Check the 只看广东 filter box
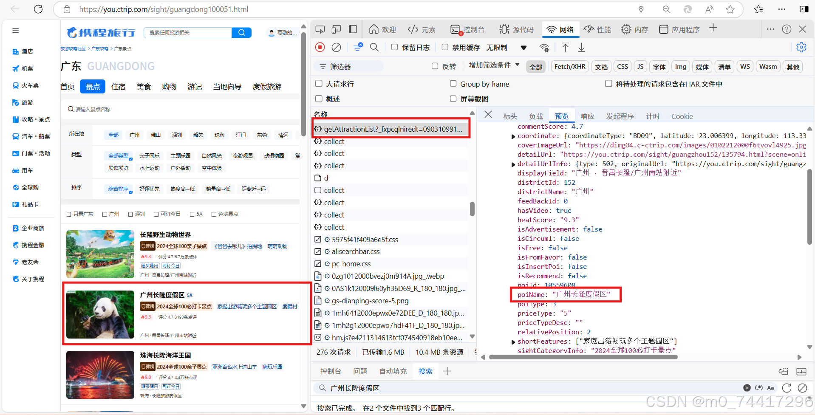The image size is (815, 415). [69, 214]
